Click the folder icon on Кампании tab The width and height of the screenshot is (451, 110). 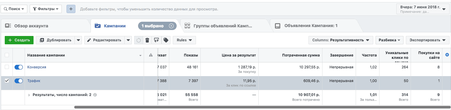coord(98,26)
